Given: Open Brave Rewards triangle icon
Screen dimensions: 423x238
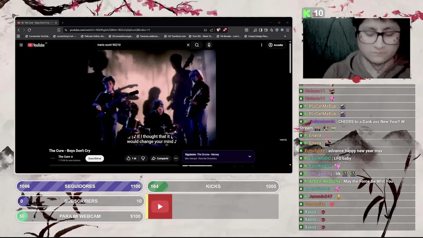Looking at the screenshot, I should (225, 30).
